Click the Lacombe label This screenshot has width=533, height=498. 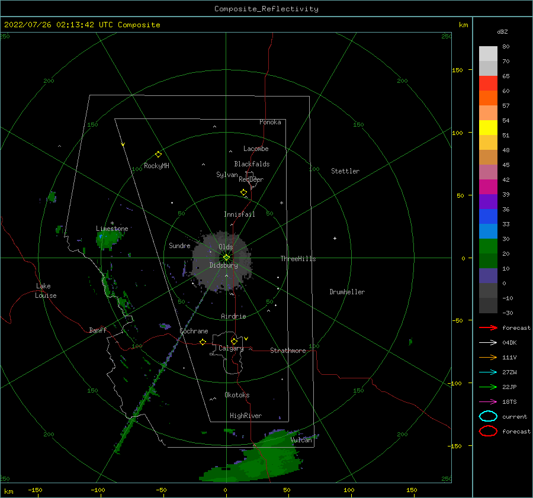click(x=256, y=149)
